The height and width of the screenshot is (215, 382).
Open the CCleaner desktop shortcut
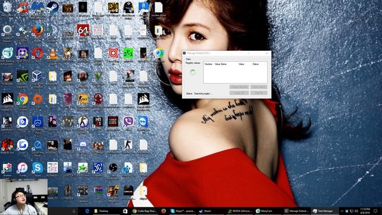23,7
